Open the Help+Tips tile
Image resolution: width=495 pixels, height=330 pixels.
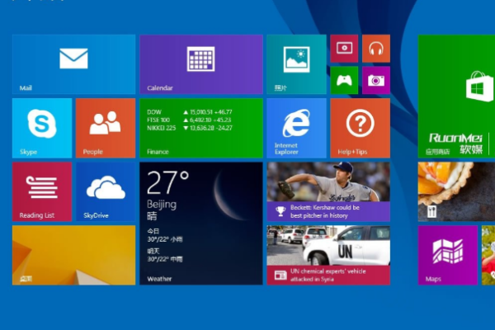point(361,128)
